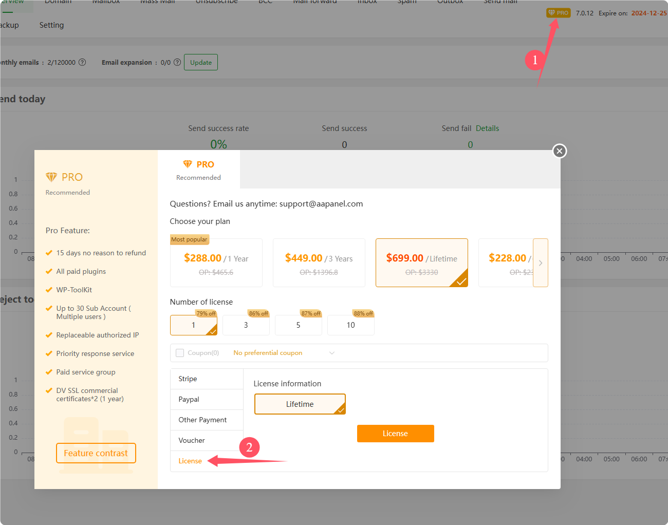Select the Lifetime license information option

point(300,404)
